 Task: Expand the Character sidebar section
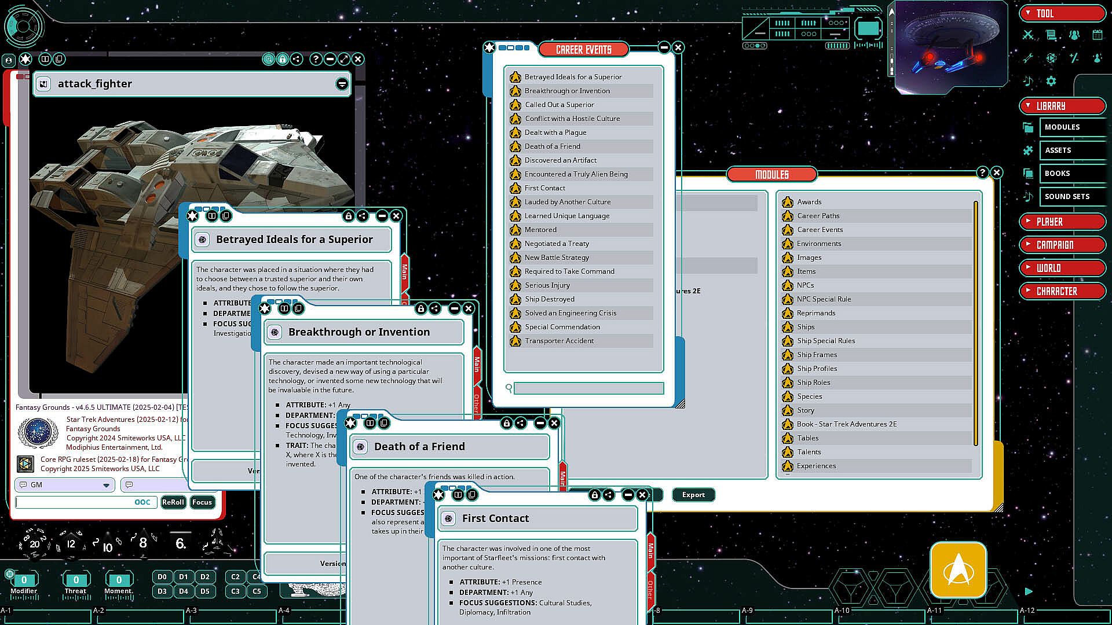[1062, 291]
